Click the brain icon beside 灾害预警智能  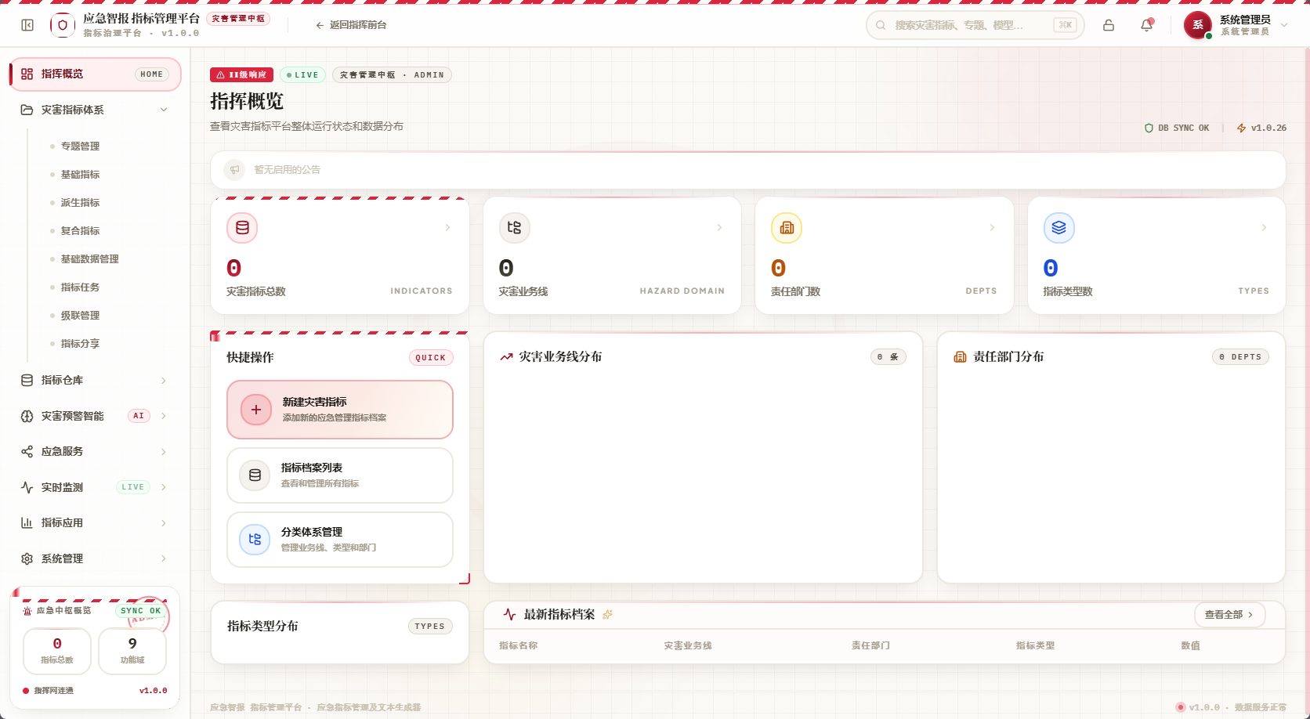27,416
